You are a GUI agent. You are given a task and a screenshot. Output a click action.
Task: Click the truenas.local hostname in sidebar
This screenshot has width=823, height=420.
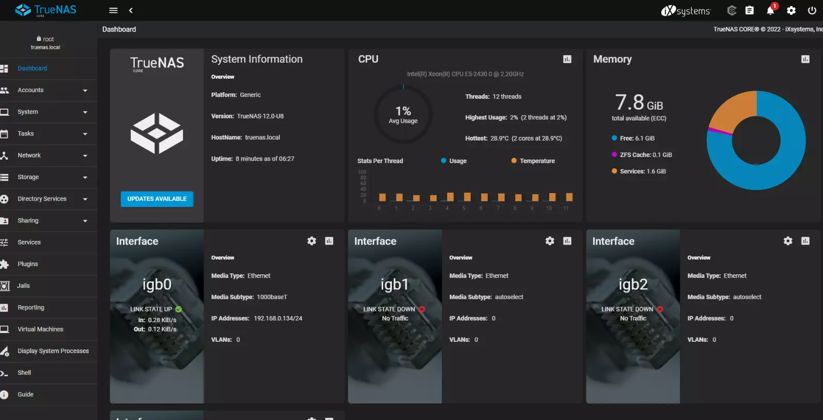coord(45,47)
